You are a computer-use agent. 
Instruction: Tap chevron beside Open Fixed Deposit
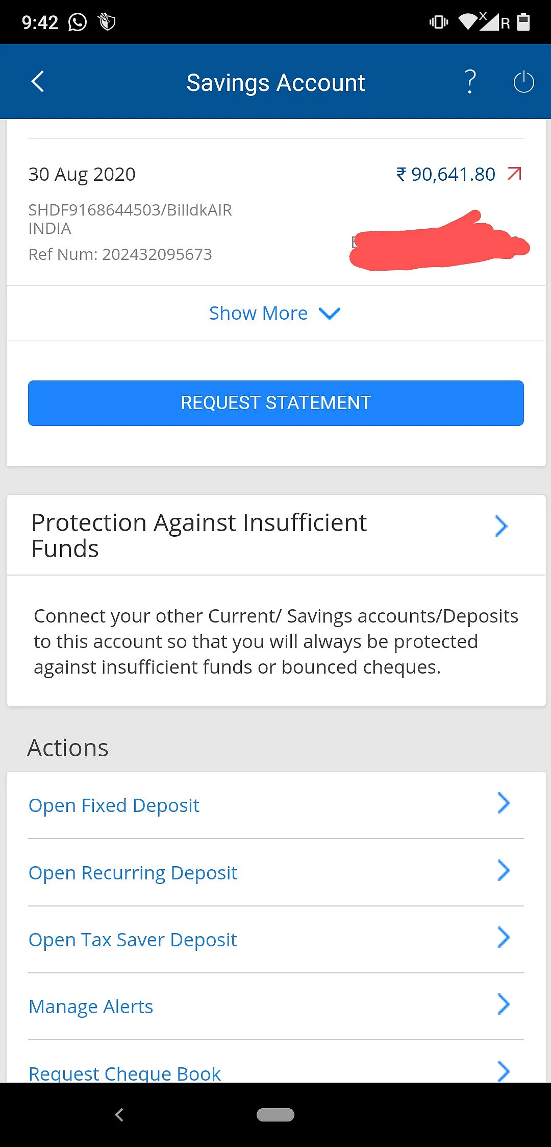(504, 803)
